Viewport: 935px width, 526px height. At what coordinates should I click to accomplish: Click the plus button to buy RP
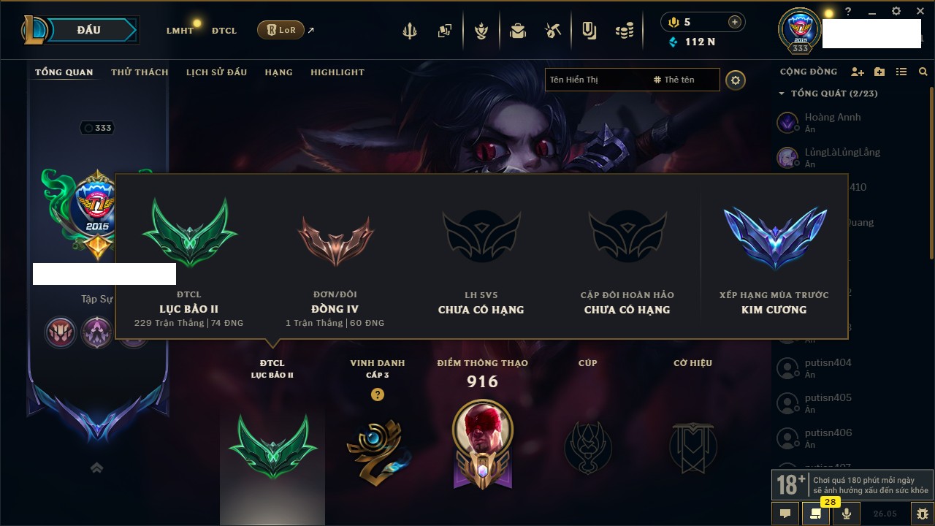734,22
